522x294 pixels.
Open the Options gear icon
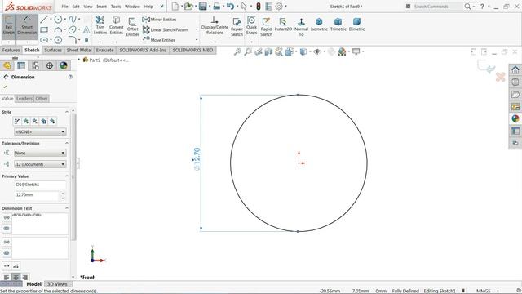coord(279,6)
